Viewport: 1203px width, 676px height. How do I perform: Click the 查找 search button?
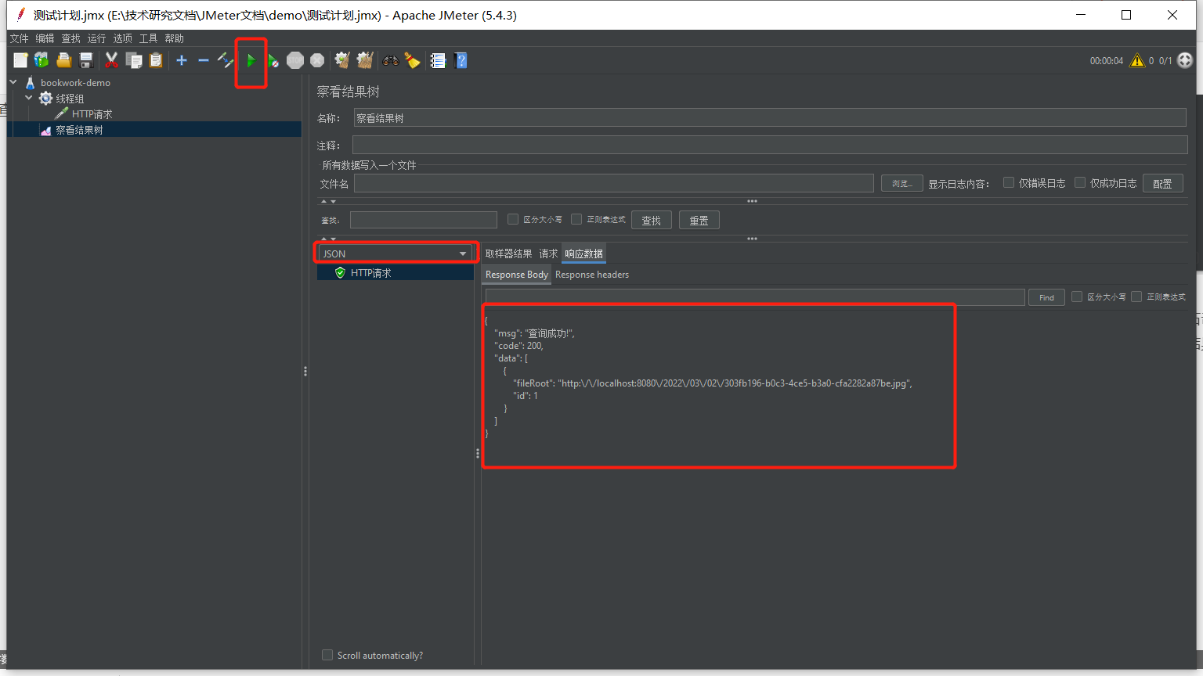click(651, 221)
